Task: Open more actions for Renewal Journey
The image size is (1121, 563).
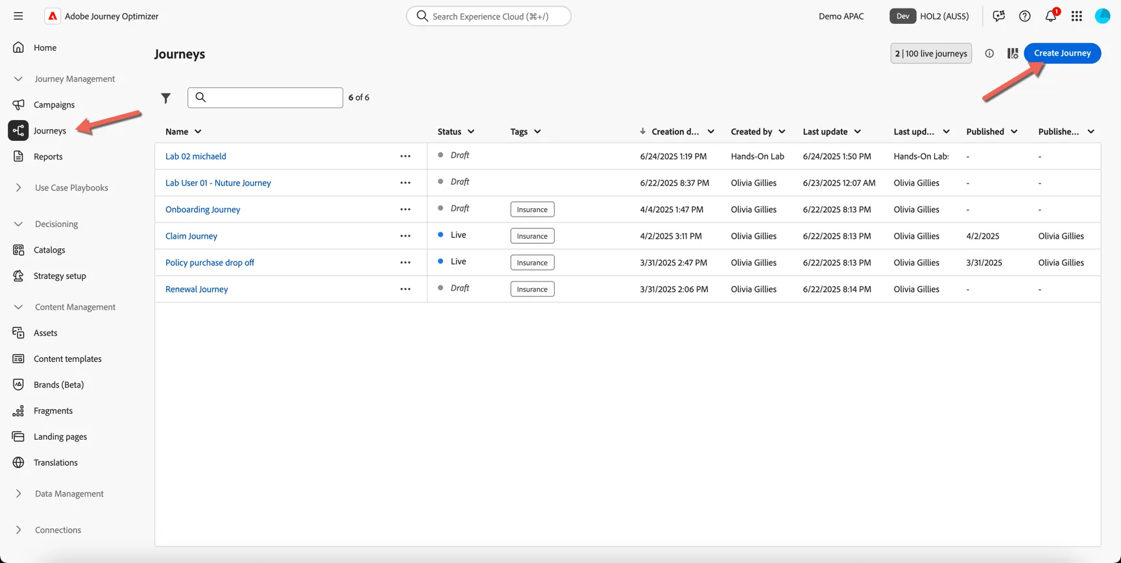Action: click(x=405, y=289)
